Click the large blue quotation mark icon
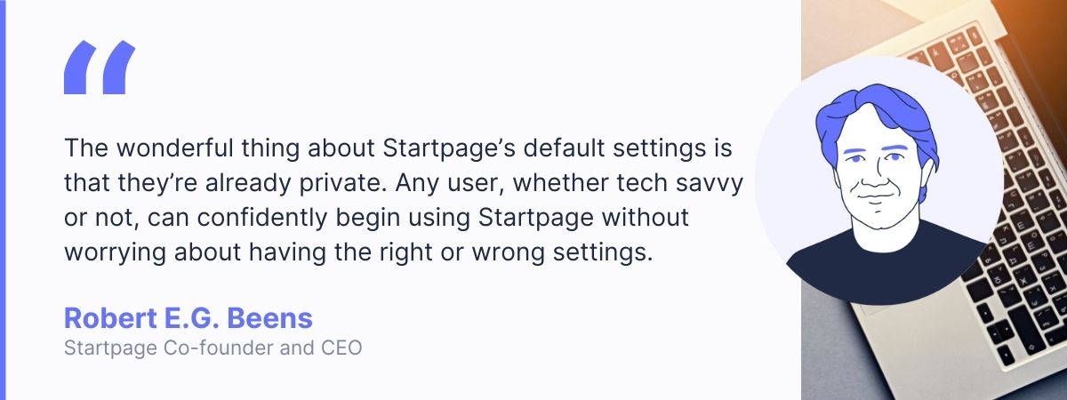This screenshot has height=400, width=1067. 100,68
